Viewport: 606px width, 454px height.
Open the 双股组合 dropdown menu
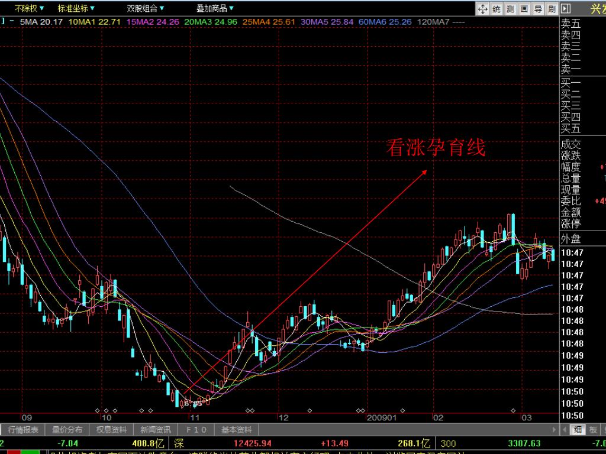[146, 8]
